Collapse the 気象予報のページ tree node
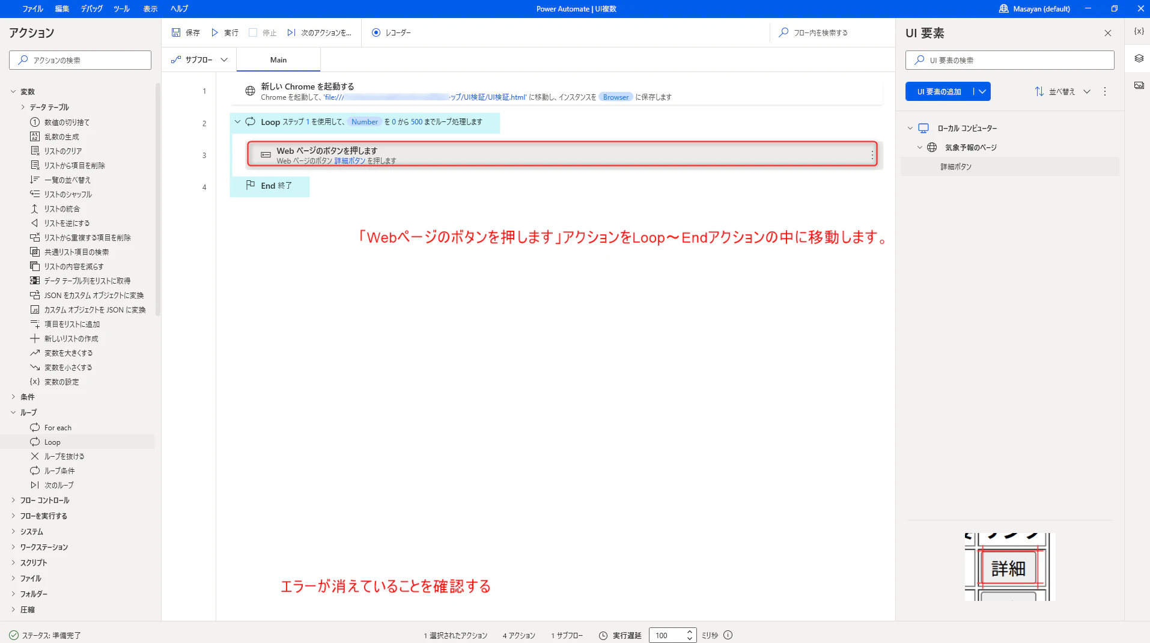 tap(919, 147)
